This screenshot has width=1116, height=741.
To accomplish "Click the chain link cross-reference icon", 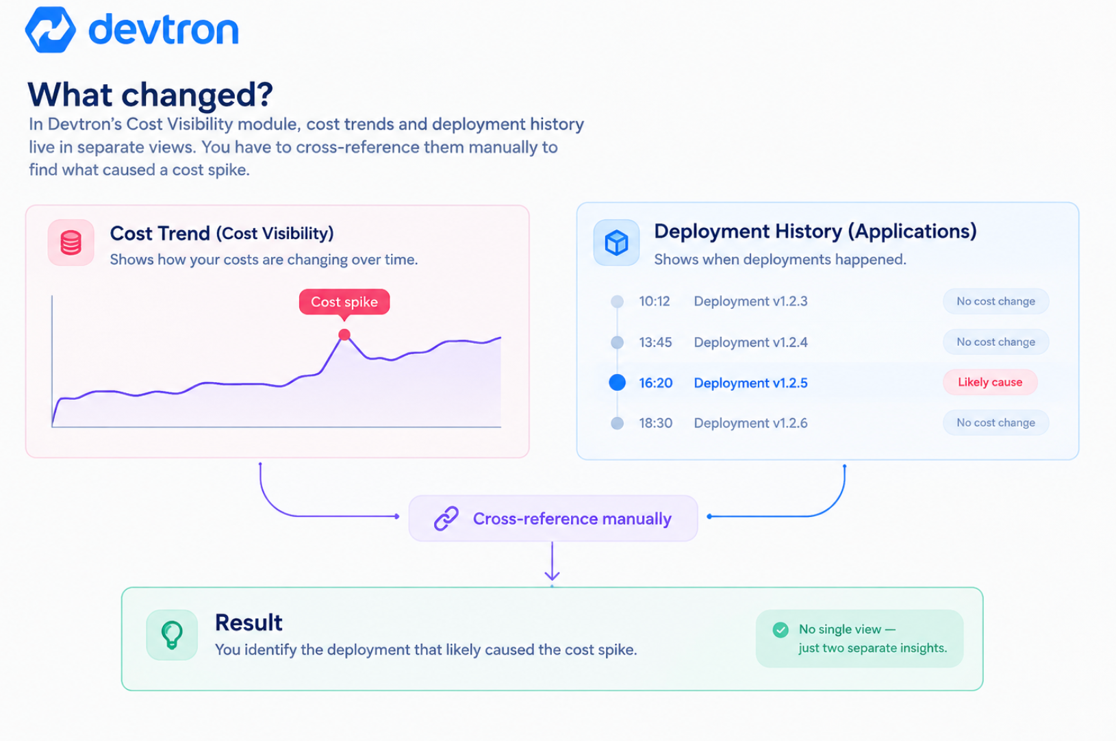I will 446,518.
